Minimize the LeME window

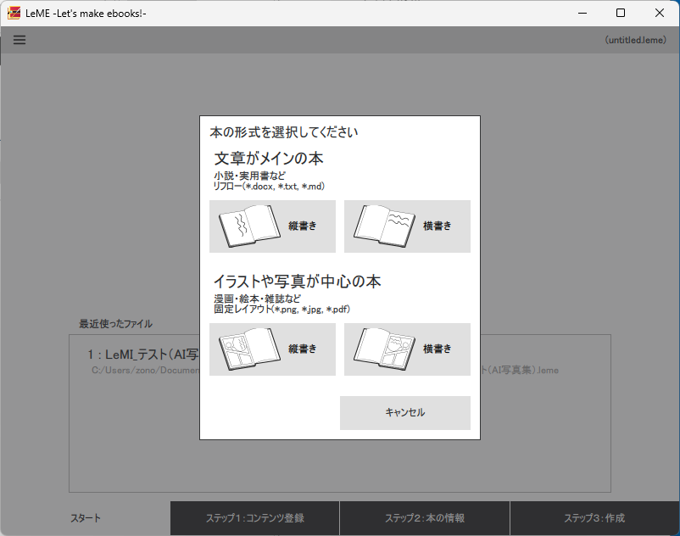(x=582, y=13)
